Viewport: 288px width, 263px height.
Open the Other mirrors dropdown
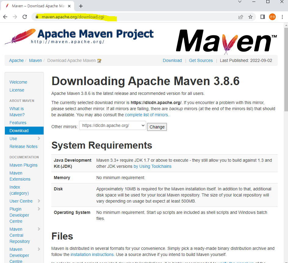[x=112, y=125]
